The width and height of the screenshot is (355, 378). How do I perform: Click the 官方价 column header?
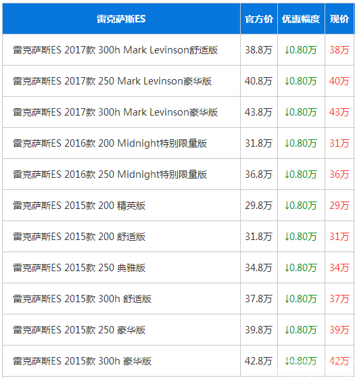[259, 19]
